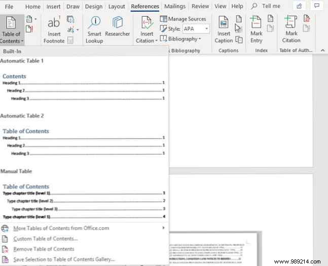Screen dimensions: 328x266
Task: Click the Mark Citation button
Action: 291,29
